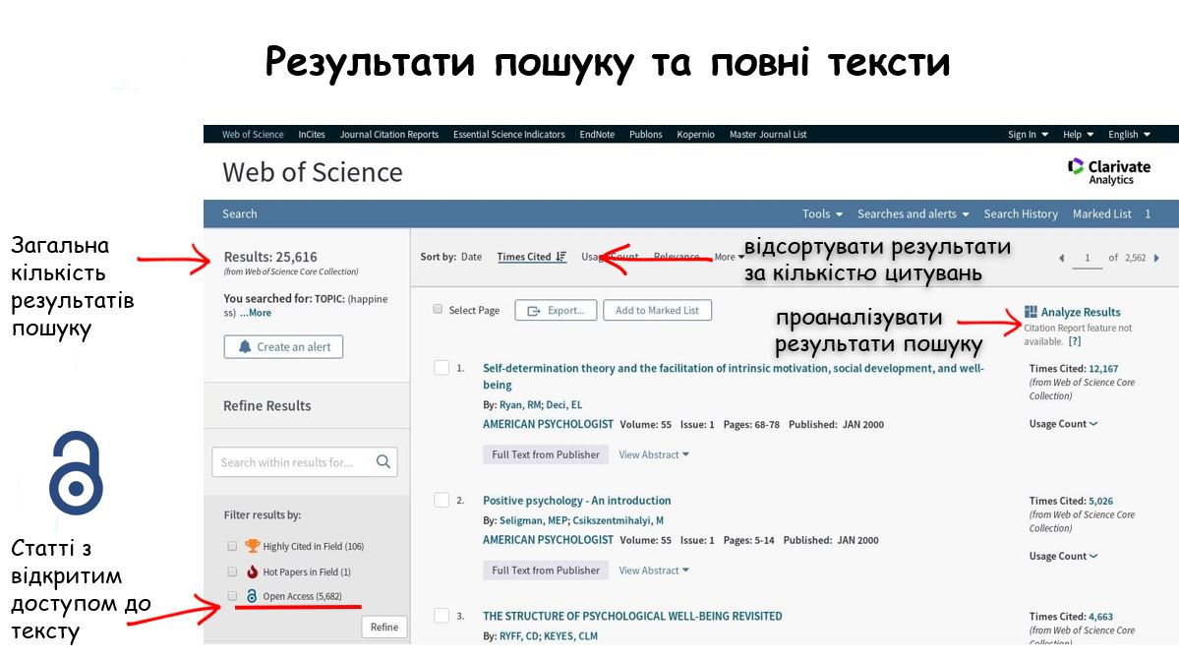Click the Refine button
The height and width of the screenshot is (661, 1179).
[384, 628]
